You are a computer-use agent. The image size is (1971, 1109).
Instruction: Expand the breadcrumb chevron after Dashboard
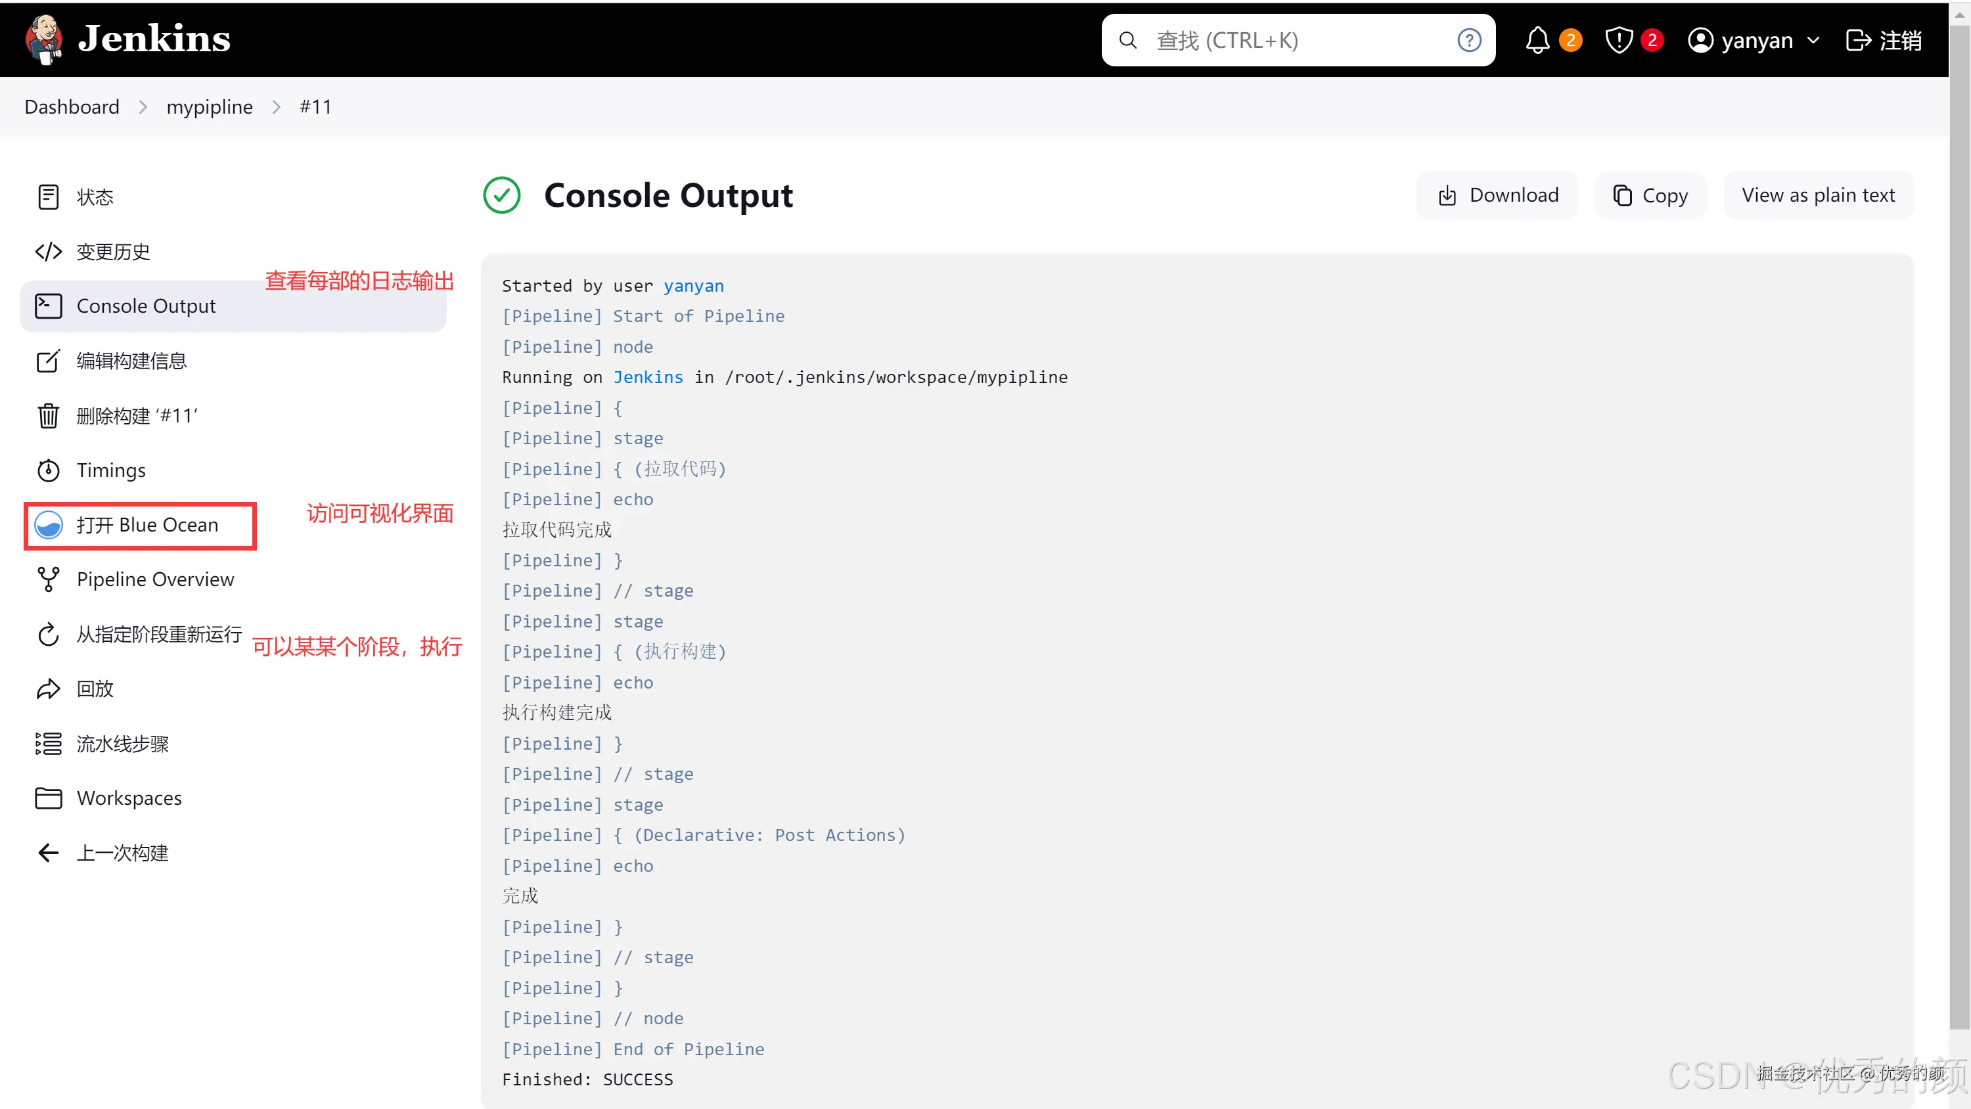point(143,107)
